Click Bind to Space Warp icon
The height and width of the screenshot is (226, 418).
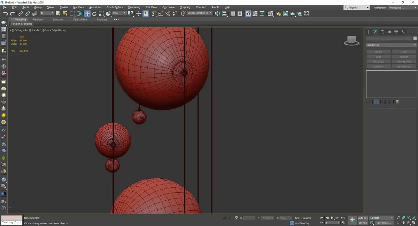34,14
